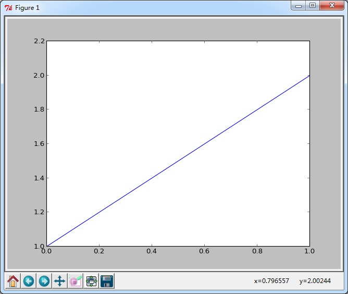
Task: Click the 0.8 x-axis tick label
Action: 257,251
